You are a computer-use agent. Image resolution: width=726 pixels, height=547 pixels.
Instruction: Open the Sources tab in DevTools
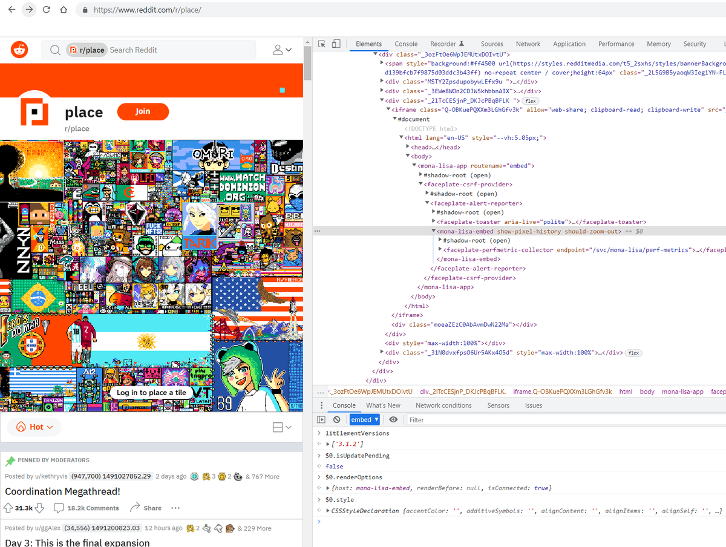point(492,44)
